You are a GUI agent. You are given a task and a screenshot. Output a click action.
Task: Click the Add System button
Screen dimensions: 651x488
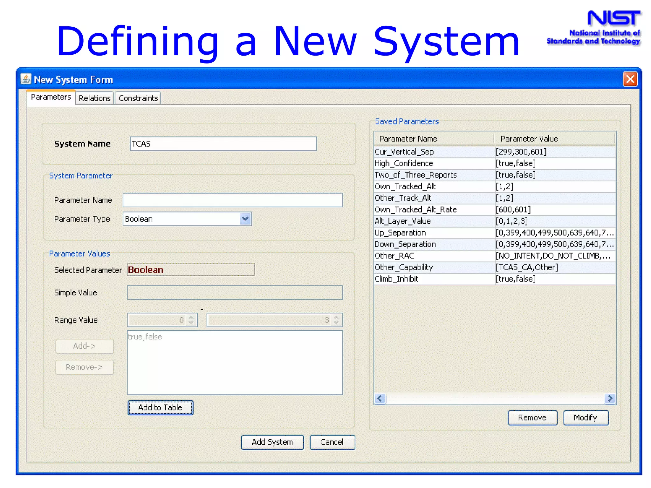tap(272, 442)
